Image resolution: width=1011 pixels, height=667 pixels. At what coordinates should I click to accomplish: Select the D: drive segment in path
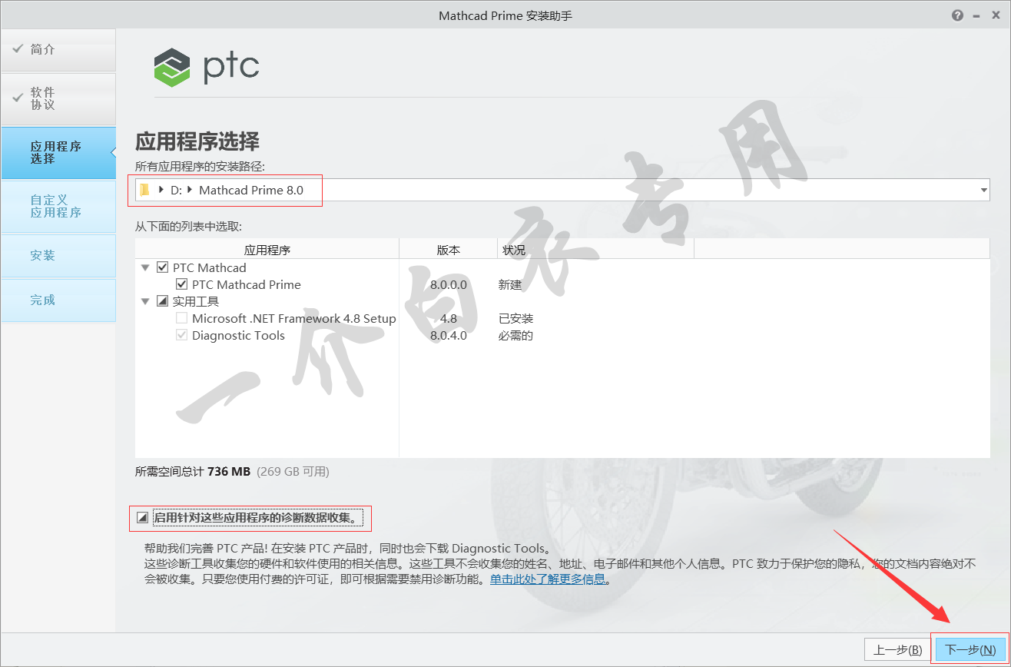pos(176,190)
